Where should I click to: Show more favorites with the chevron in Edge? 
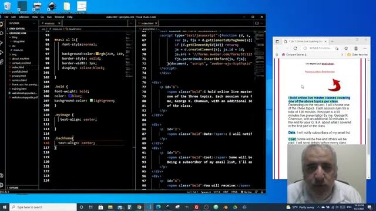[342, 55]
